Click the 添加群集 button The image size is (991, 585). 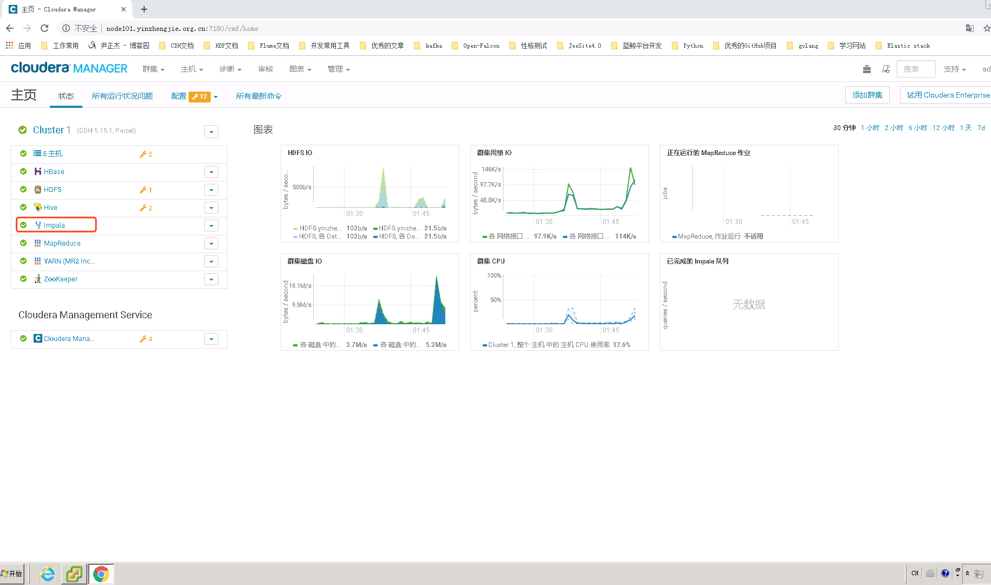click(867, 94)
